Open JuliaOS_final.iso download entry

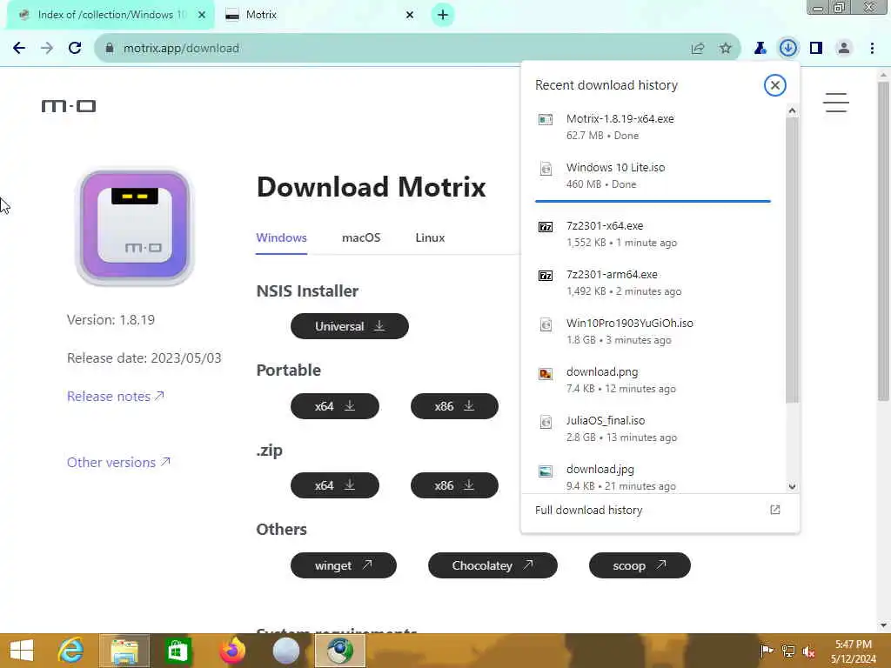point(653,429)
